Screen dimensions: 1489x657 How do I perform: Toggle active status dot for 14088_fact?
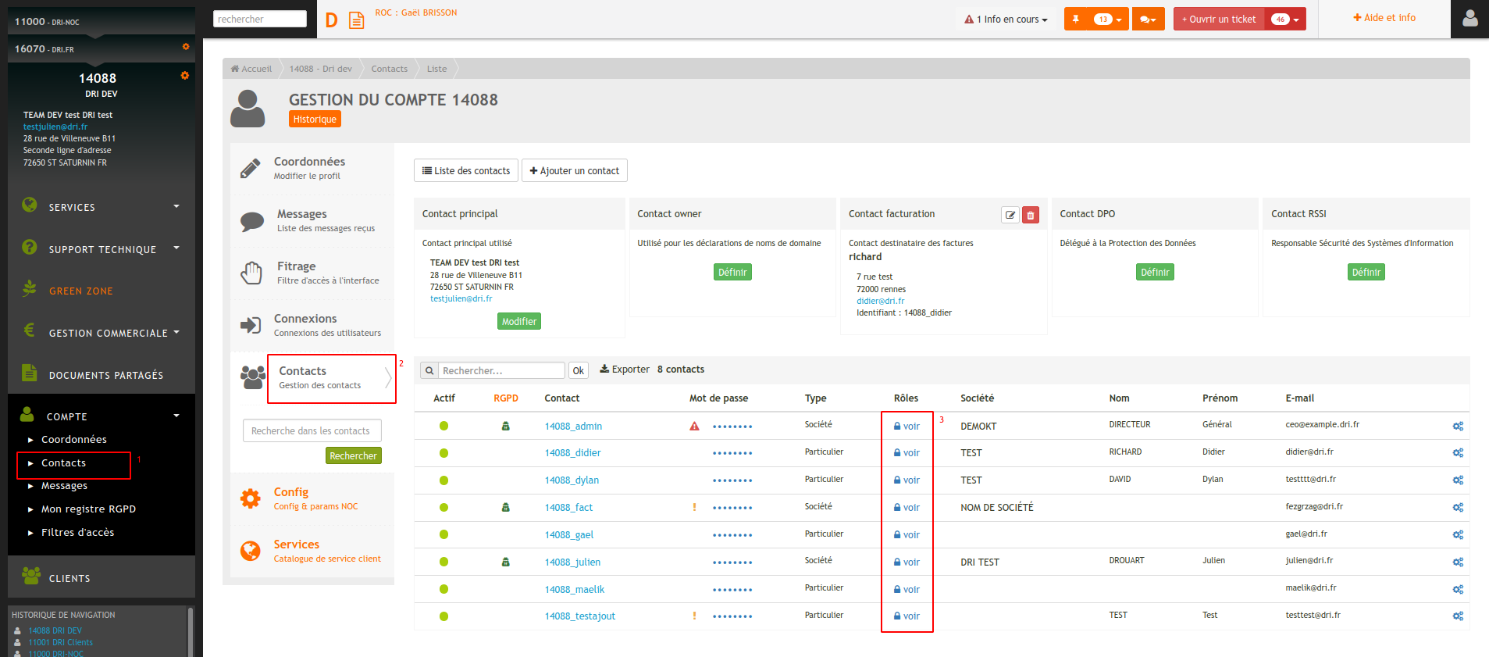[443, 508]
